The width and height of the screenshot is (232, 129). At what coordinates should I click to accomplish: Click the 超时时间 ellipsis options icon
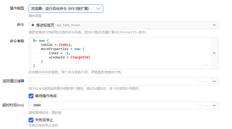pos(206,106)
